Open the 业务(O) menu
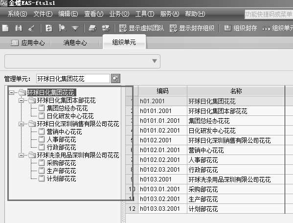Image resolution: width=293 pixels, height=223 pixels. 119,14
